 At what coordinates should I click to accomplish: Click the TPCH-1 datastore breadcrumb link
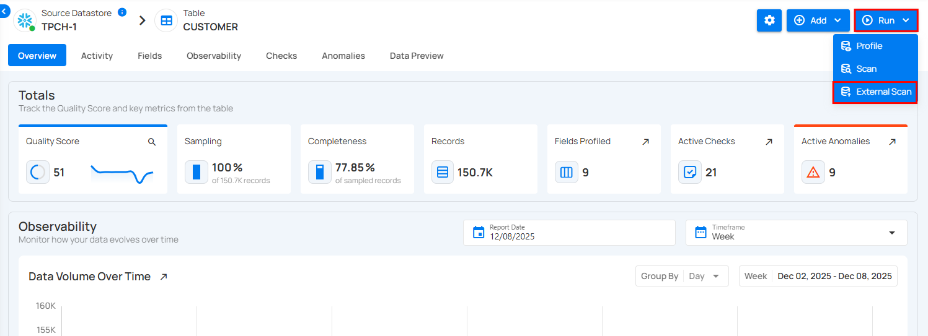coord(59,27)
